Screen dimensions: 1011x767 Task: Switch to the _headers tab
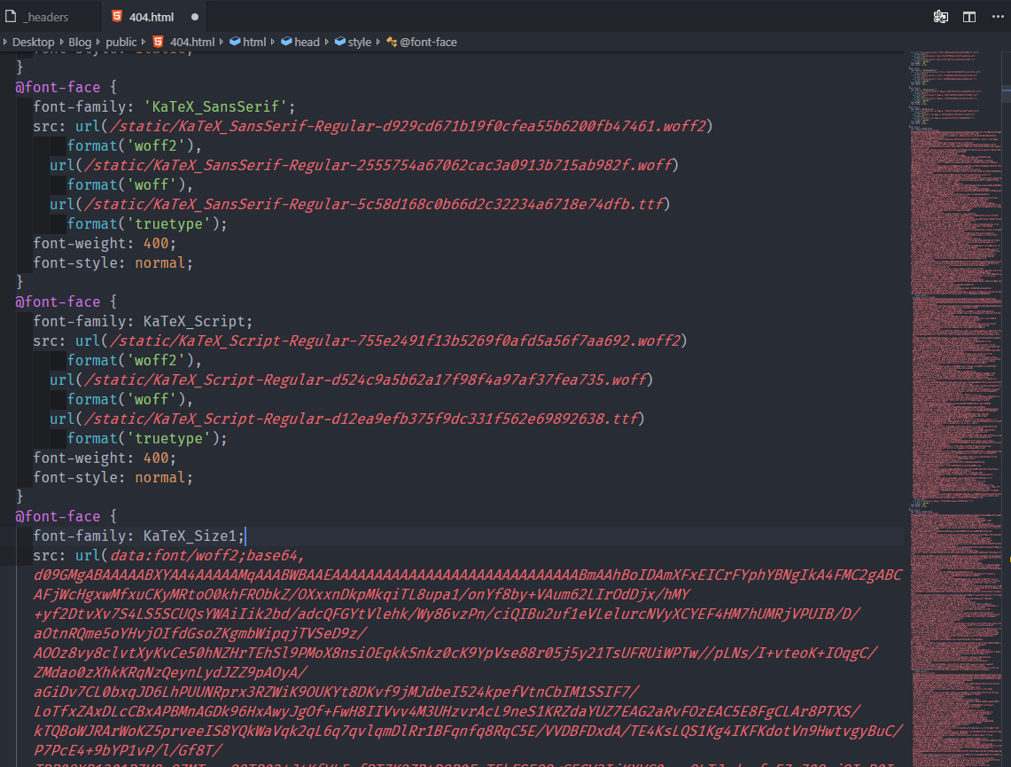(x=46, y=17)
